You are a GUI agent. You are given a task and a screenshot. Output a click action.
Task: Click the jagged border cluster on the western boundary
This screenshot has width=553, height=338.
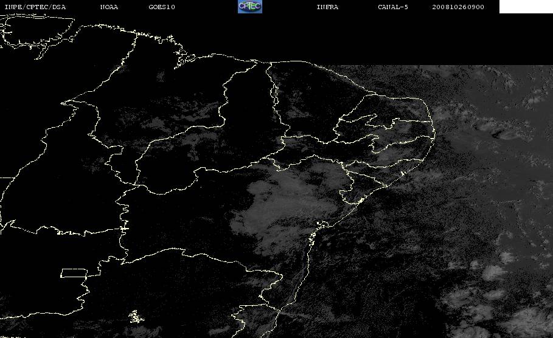tap(124, 229)
